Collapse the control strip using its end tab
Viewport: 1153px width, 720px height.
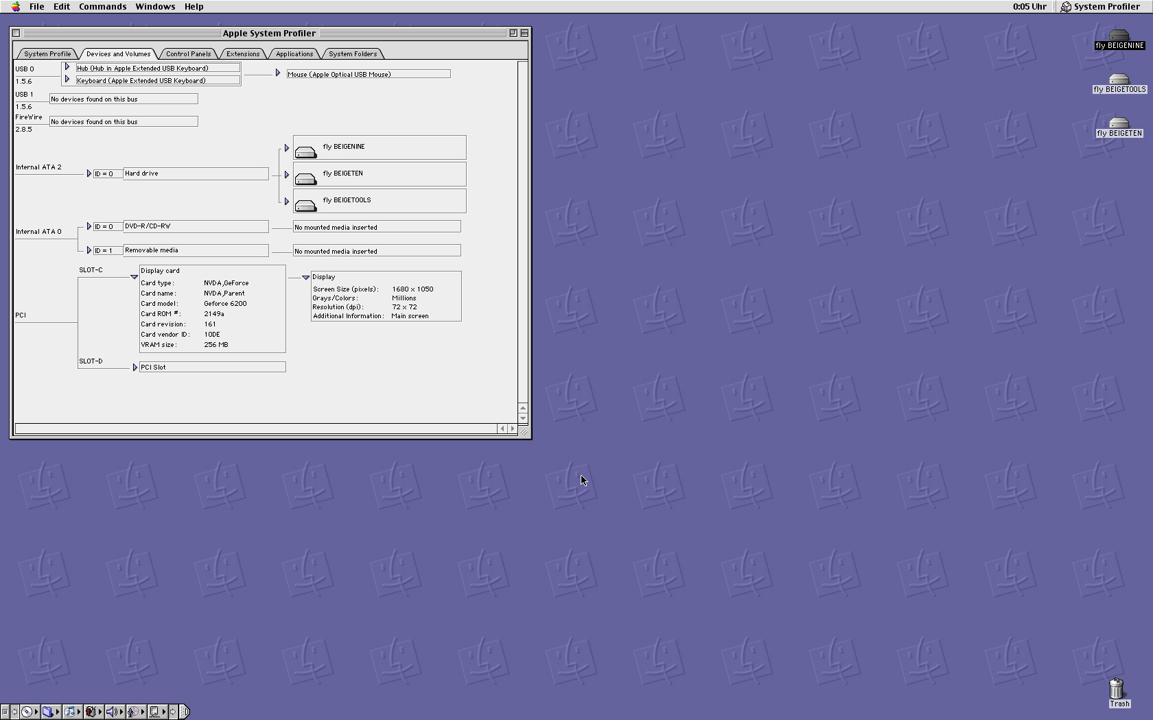184,712
